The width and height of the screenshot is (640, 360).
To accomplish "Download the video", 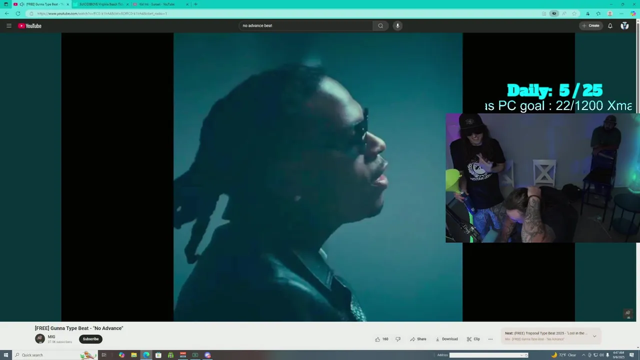I will (446, 339).
